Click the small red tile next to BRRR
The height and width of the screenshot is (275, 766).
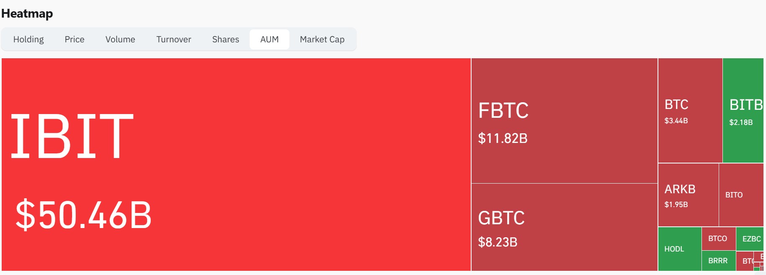click(x=745, y=261)
